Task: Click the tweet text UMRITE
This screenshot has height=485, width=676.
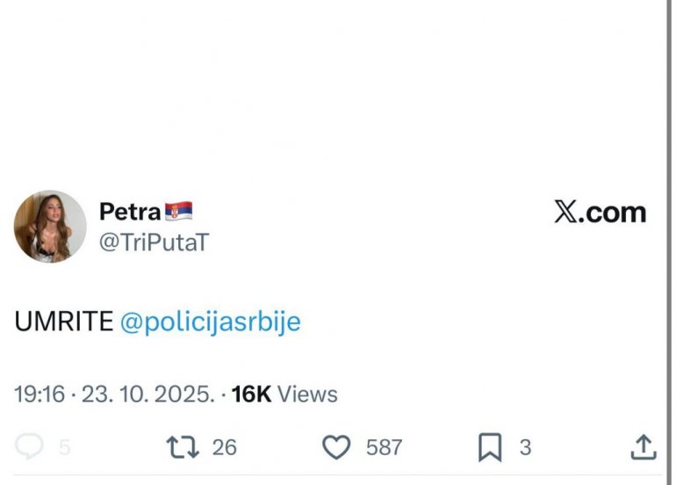Action: (x=63, y=322)
